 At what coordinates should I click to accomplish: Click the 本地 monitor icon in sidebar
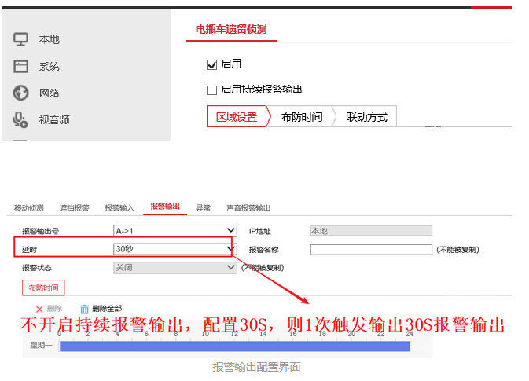click(21, 39)
